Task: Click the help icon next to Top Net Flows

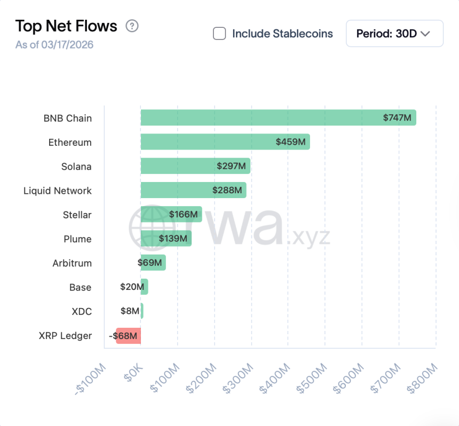Action: (x=131, y=26)
